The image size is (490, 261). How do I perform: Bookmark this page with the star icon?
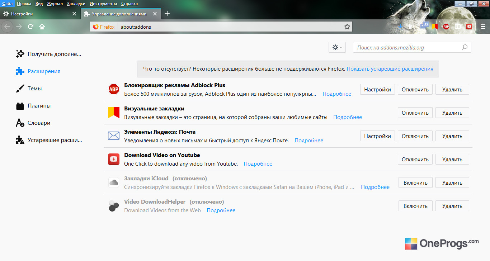click(347, 27)
